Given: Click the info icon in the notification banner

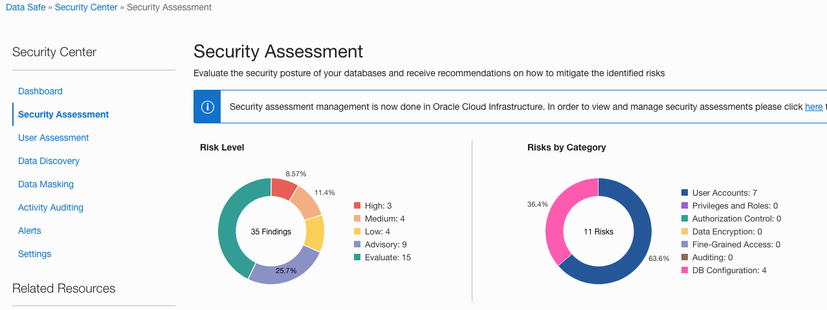Looking at the screenshot, I should click(207, 107).
